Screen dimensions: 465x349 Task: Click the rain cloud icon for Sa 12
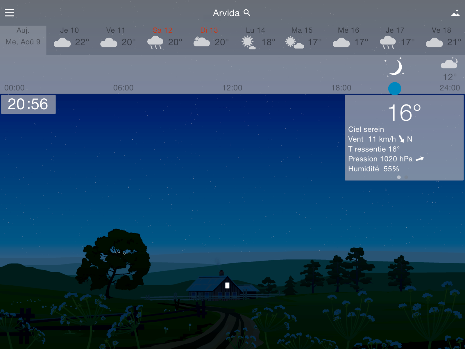coord(155,42)
